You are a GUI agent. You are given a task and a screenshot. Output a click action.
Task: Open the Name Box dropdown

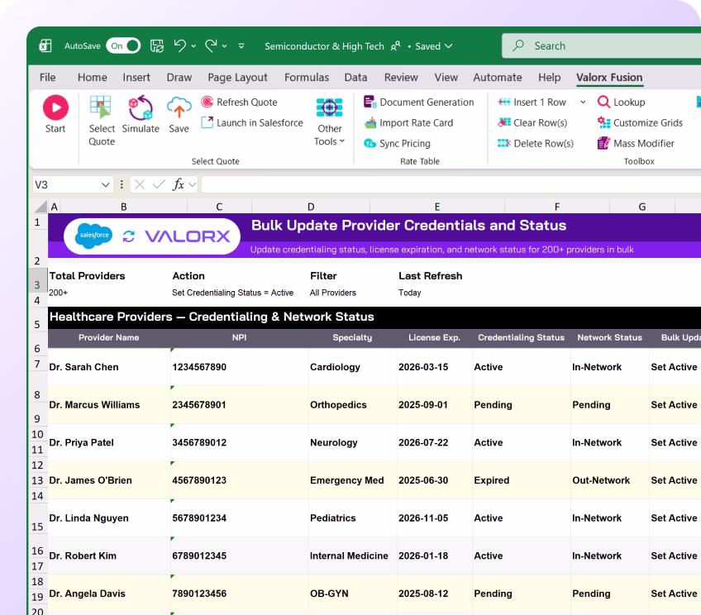click(x=106, y=184)
